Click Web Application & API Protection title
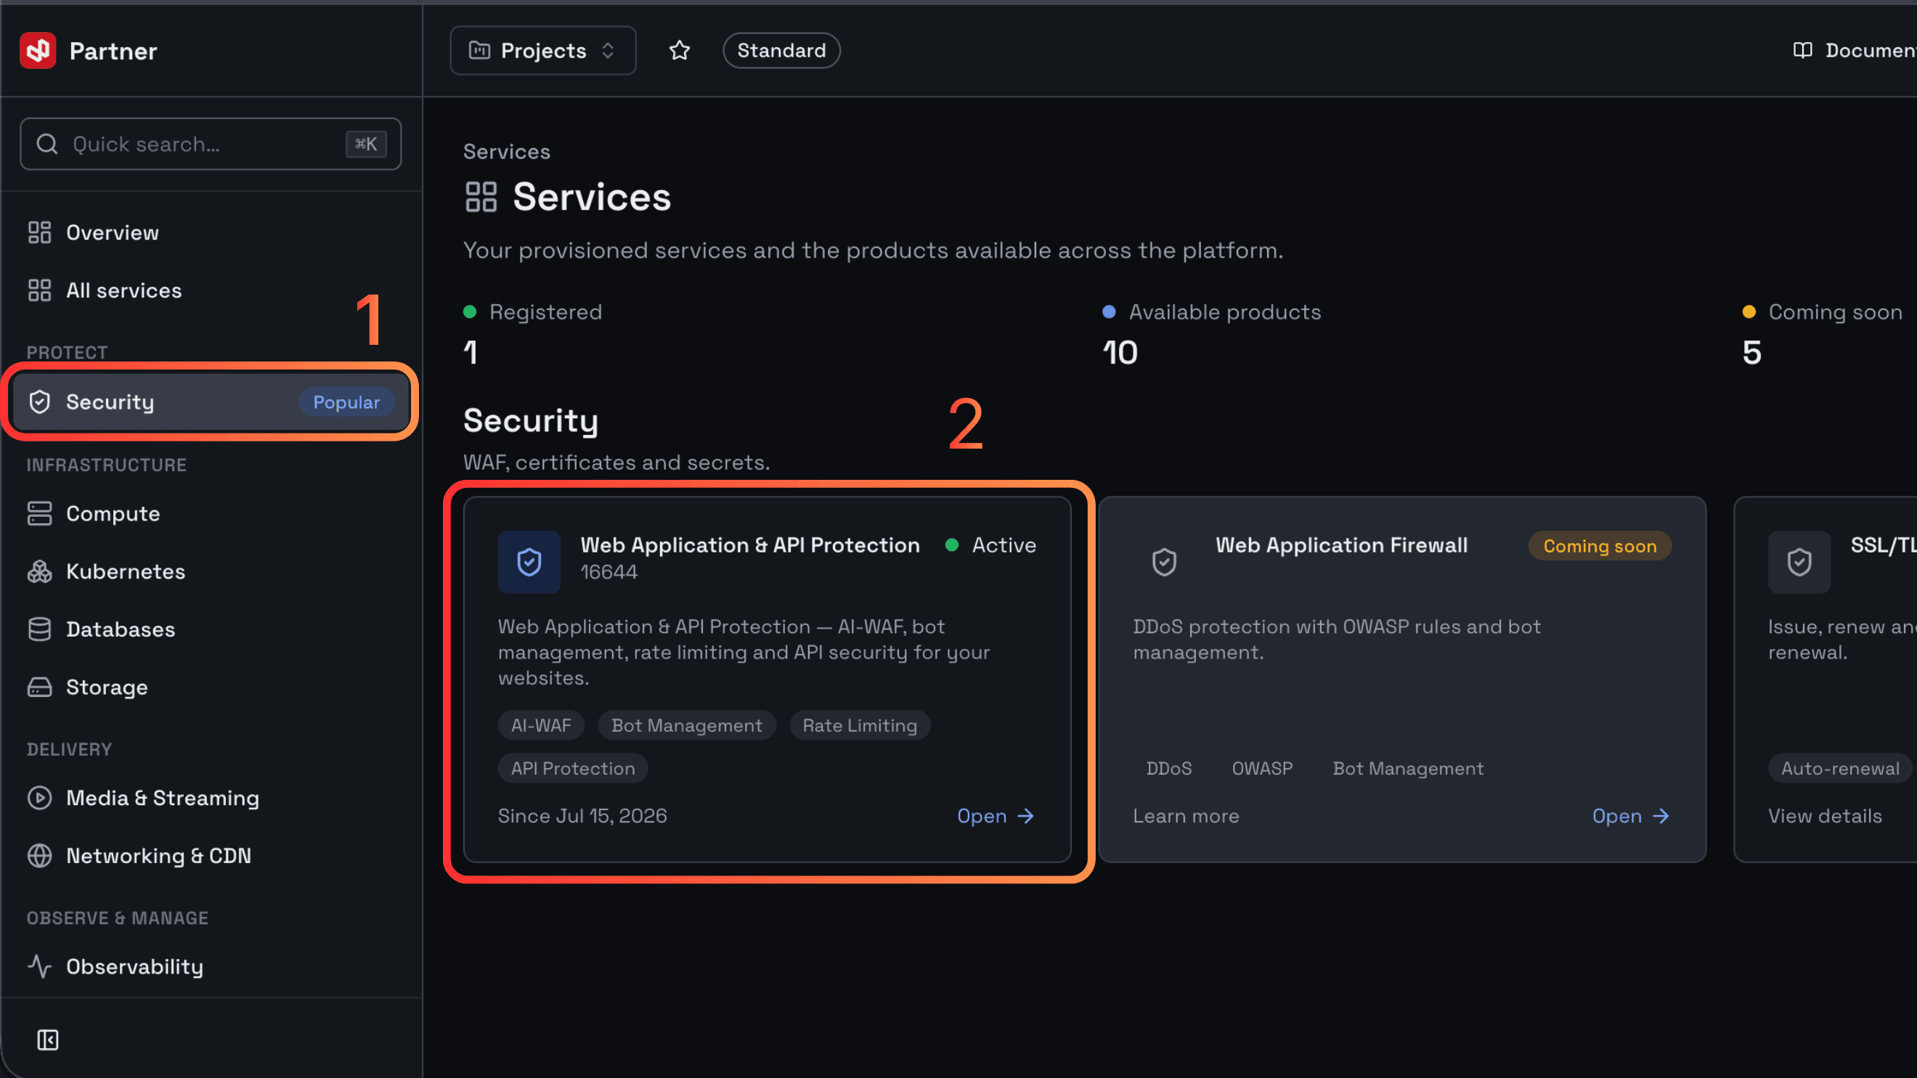The width and height of the screenshot is (1917, 1078). click(749, 545)
